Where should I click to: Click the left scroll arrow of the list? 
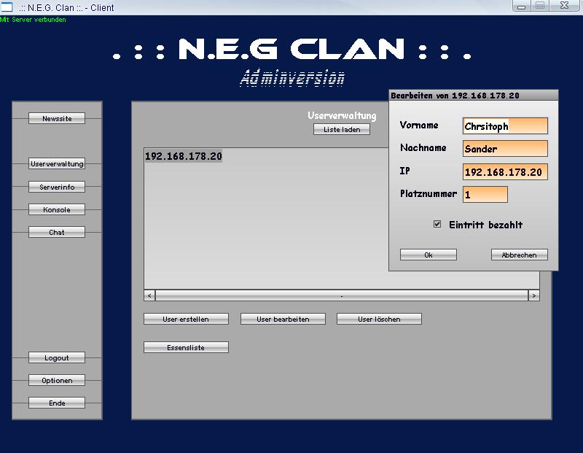point(149,295)
